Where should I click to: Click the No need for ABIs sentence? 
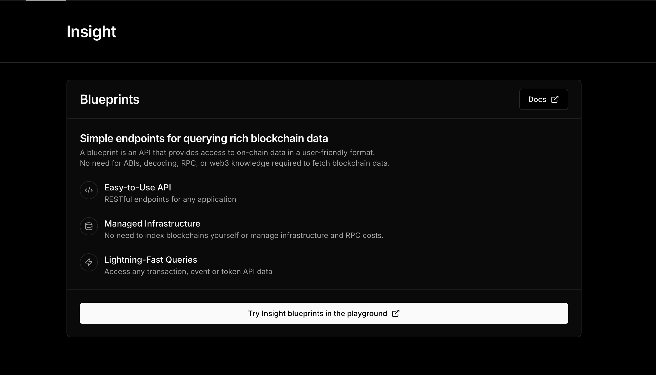click(235, 163)
